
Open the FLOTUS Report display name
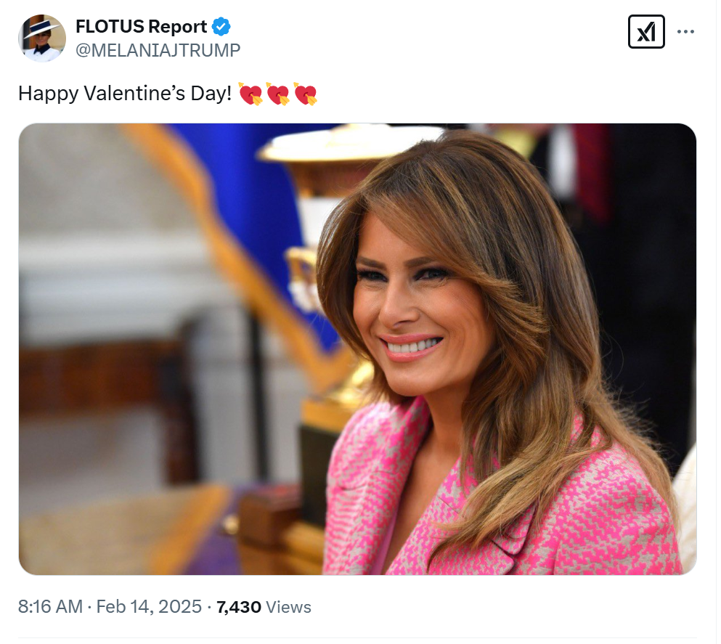point(141,27)
